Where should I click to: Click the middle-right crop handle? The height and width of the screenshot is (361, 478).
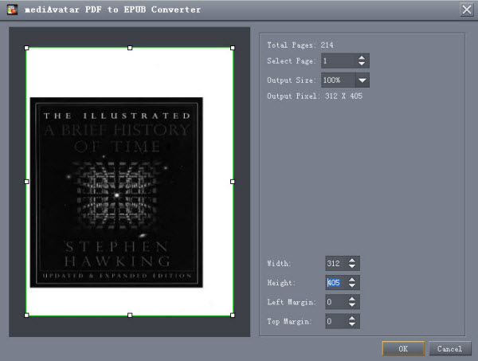[x=233, y=182]
